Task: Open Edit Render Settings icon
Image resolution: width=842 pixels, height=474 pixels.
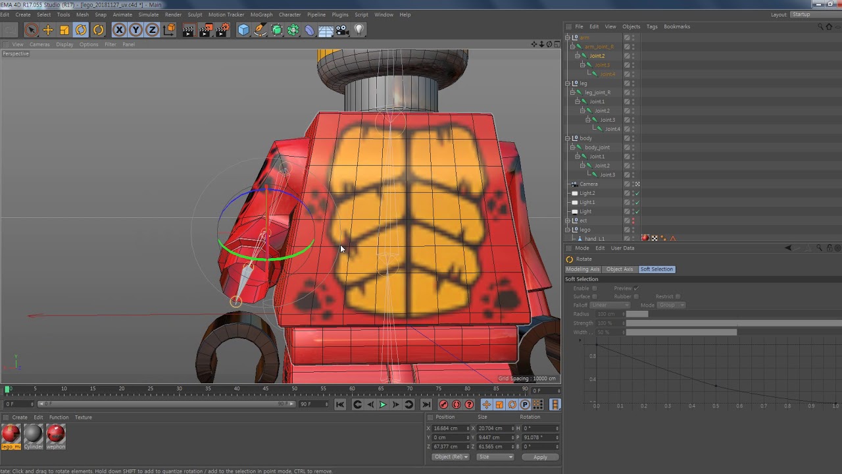Action: pyautogui.click(x=223, y=30)
